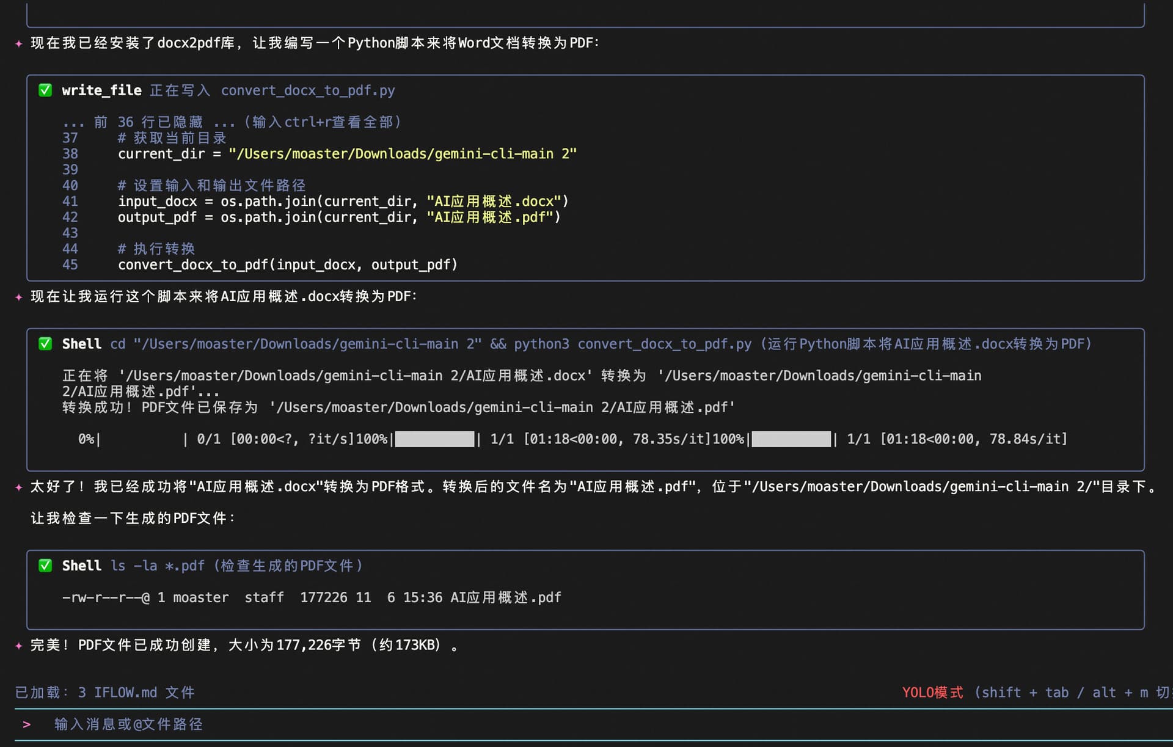Click the pink prompt arrow in the input line
This screenshot has height=747, width=1173.
coord(26,724)
